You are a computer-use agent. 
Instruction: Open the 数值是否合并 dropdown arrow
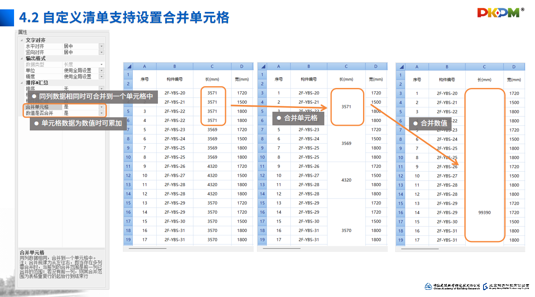[x=101, y=113]
